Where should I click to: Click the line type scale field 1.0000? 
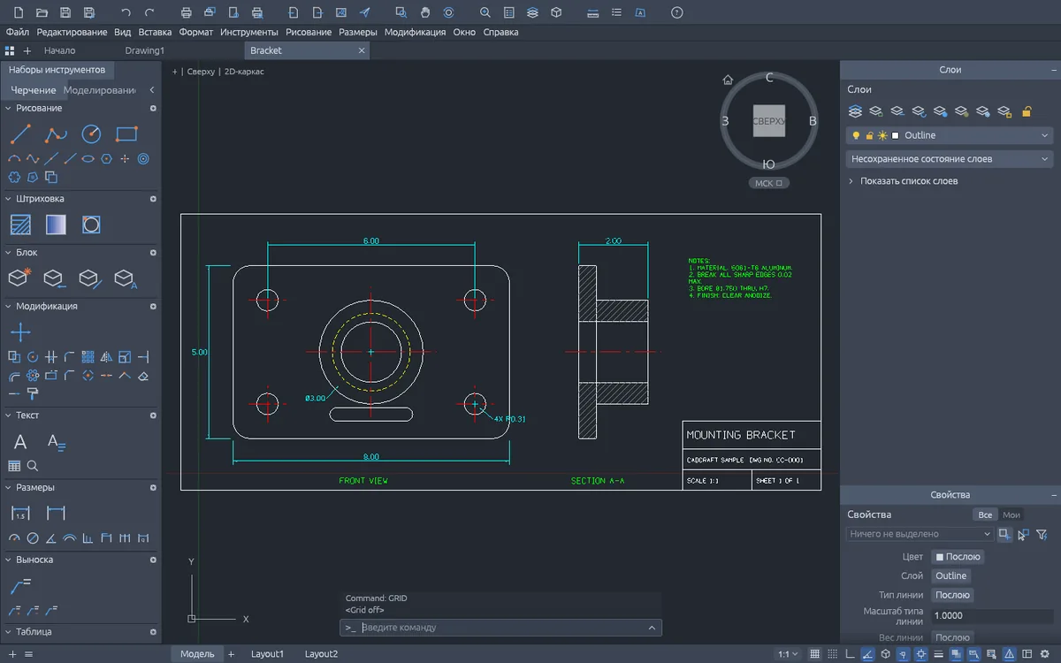click(x=993, y=615)
